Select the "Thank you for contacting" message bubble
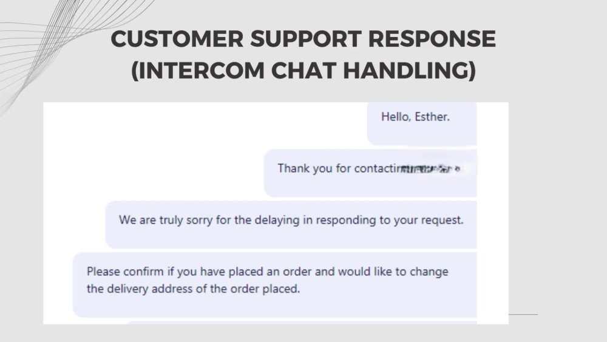The height and width of the screenshot is (342, 607). [370, 173]
